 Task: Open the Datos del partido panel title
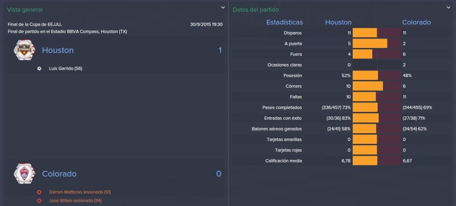point(256,10)
